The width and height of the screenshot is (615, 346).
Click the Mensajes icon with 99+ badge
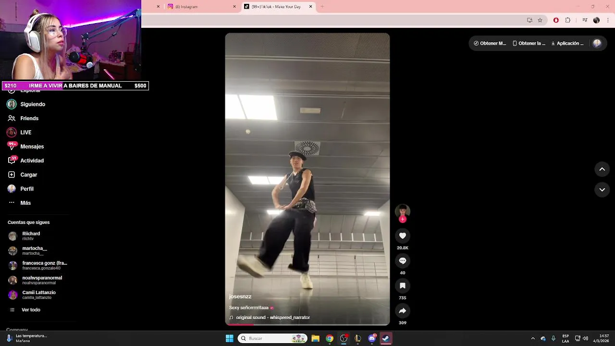12,146
